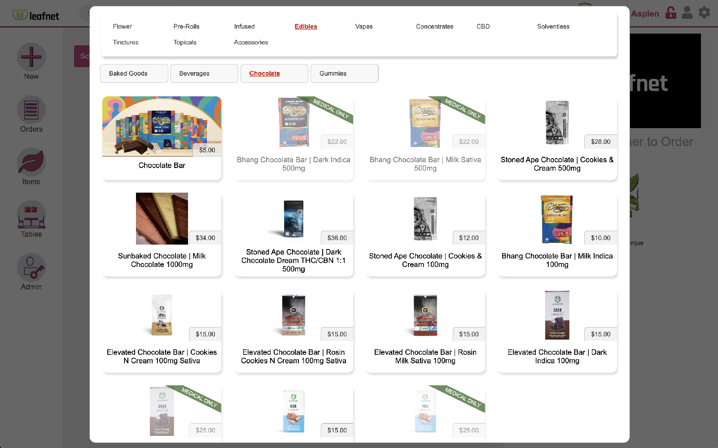Image resolution: width=718 pixels, height=448 pixels.
Task: Click the red unlock padlock icon
Action: click(x=670, y=13)
